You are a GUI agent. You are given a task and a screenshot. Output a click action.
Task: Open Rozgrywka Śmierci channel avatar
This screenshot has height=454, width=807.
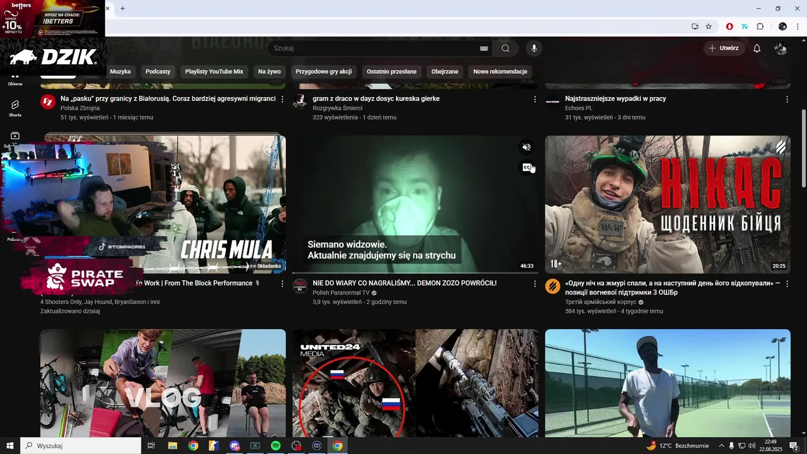click(x=300, y=102)
